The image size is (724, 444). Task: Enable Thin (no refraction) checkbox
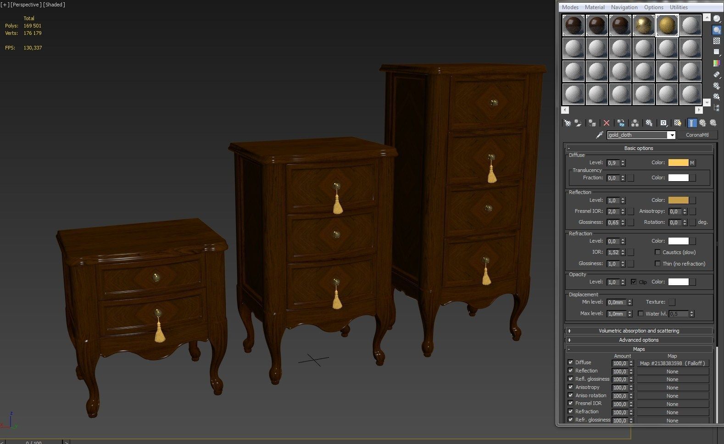click(657, 264)
